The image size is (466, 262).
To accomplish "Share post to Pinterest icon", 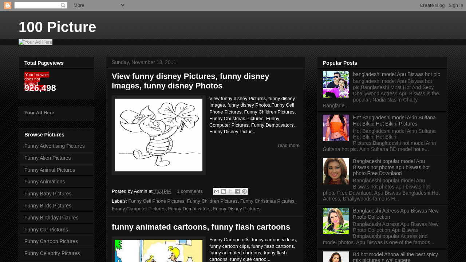I will [x=244, y=191].
